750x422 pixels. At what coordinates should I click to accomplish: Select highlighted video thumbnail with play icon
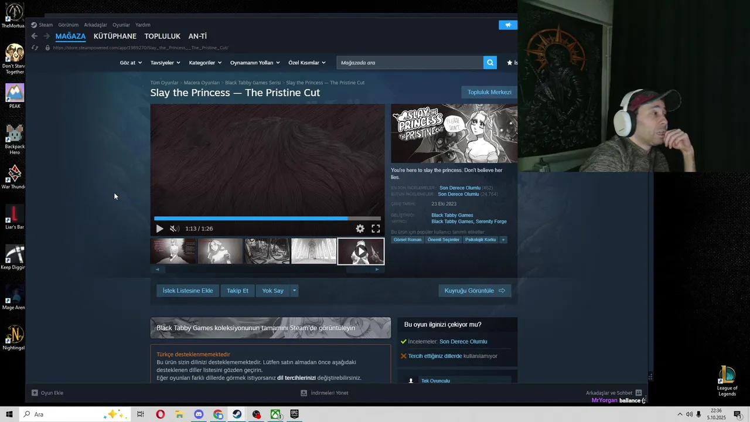[x=361, y=251]
